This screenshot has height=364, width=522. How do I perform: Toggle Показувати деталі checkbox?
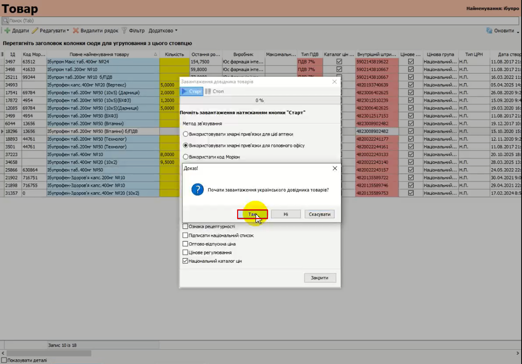coord(4,360)
